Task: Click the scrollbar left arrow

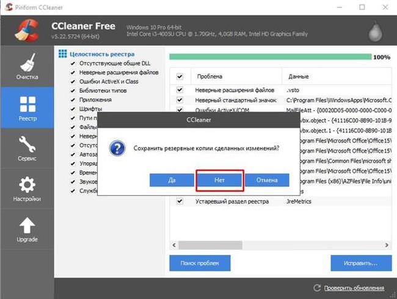Action: 174,245
